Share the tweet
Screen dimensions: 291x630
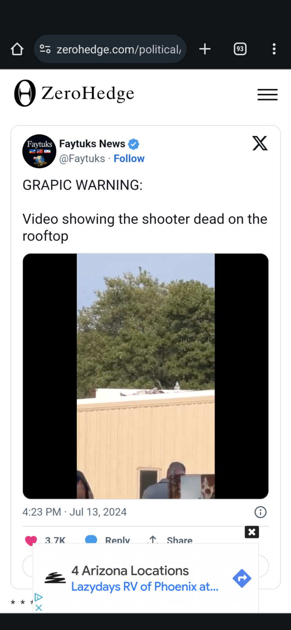tap(170, 540)
